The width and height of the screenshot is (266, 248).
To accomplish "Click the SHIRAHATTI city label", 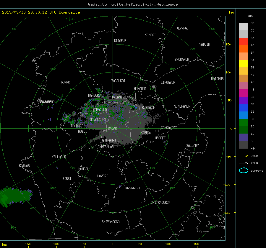I will 111,140.
